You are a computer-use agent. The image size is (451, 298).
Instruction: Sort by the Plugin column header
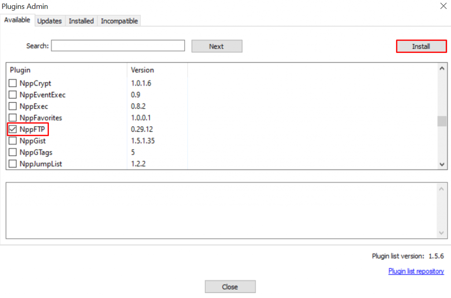click(x=67, y=70)
